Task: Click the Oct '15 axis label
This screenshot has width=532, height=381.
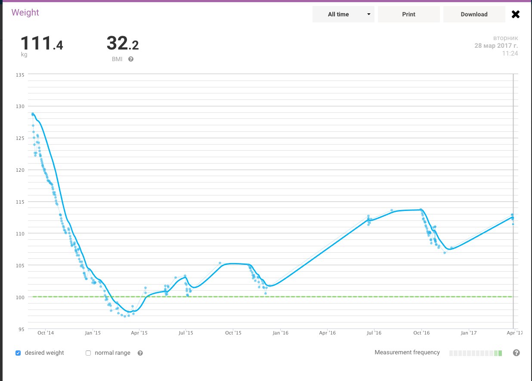Action: [x=233, y=333]
